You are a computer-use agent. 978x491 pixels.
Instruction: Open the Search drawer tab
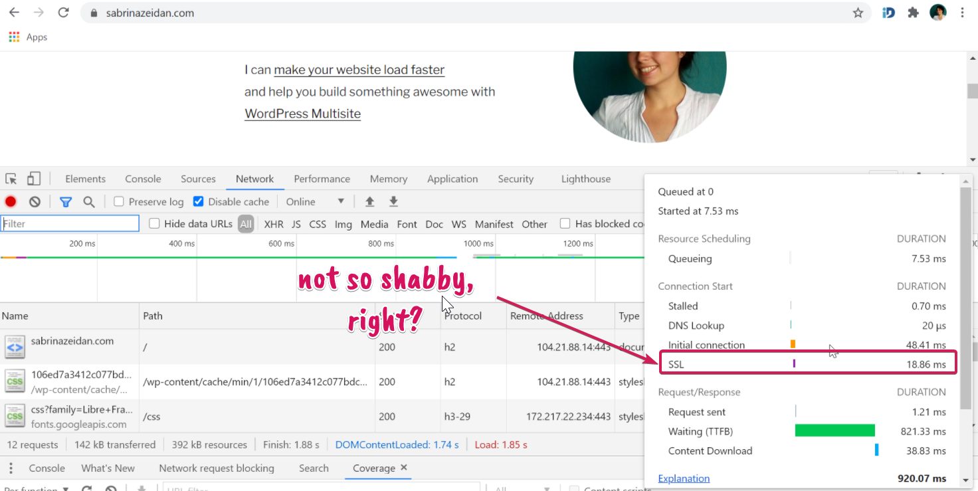tap(314, 468)
